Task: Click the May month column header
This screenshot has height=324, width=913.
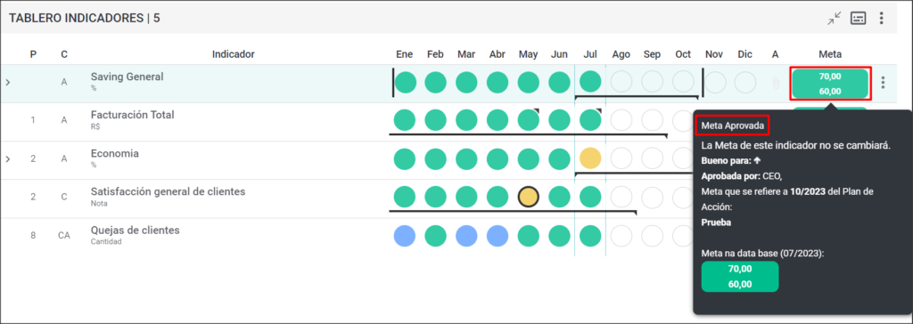Action: pyautogui.click(x=528, y=54)
